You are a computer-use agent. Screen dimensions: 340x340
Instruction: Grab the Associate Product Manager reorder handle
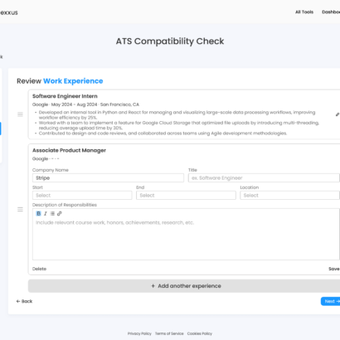pos(20,210)
